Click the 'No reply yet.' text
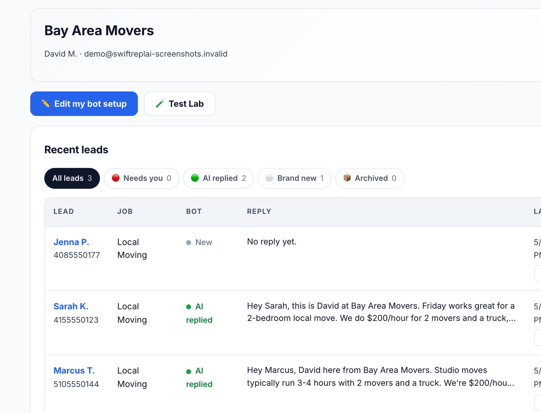The image size is (541, 413). (x=272, y=242)
